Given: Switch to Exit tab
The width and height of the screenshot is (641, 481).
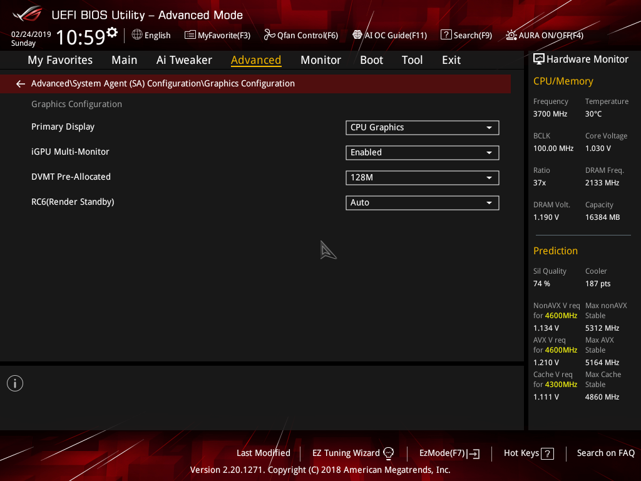Looking at the screenshot, I should point(451,60).
